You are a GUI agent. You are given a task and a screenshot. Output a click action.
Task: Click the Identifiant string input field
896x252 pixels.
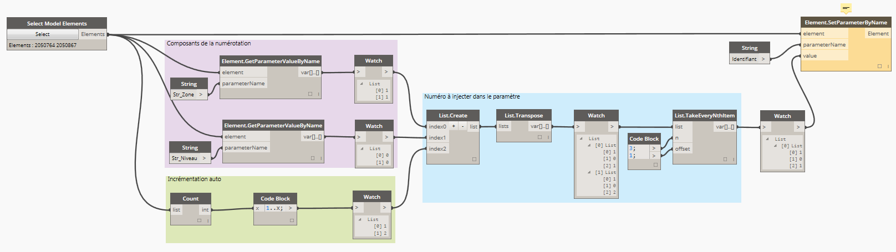[x=744, y=59]
